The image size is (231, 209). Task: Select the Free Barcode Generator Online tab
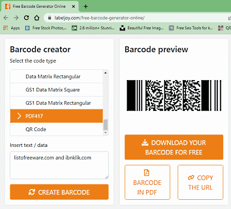tap(40, 7)
